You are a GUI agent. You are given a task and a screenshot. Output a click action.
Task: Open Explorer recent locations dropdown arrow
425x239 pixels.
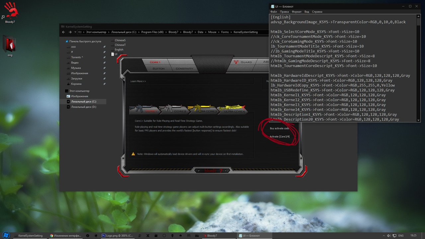(75, 32)
